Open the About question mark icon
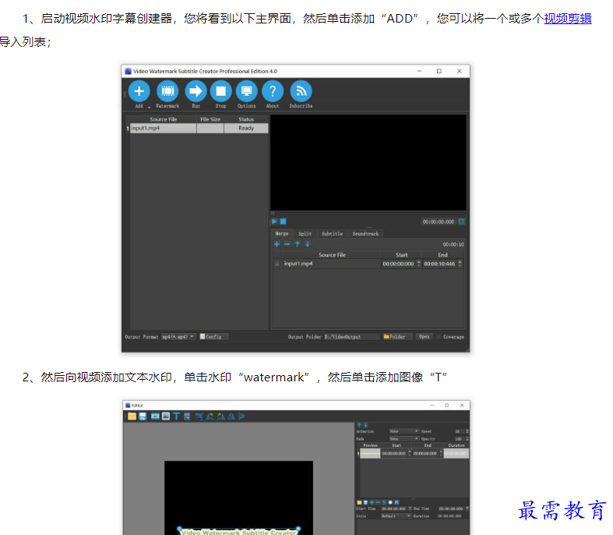The height and width of the screenshot is (535, 613). [x=273, y=91]
